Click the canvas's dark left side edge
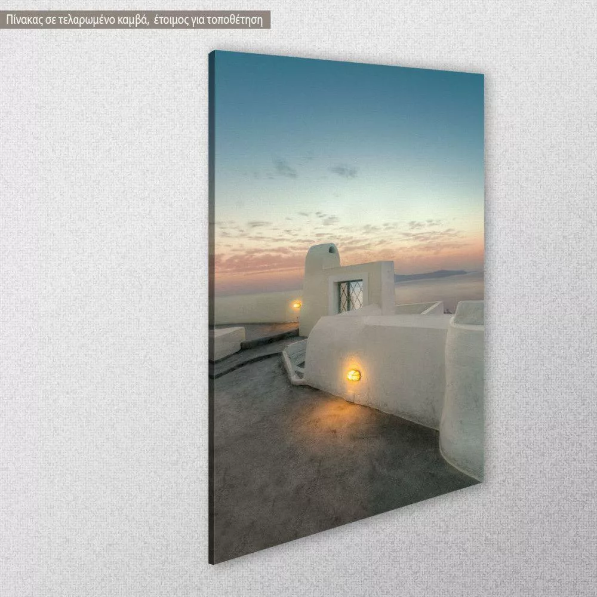 (x=211, y=298)
